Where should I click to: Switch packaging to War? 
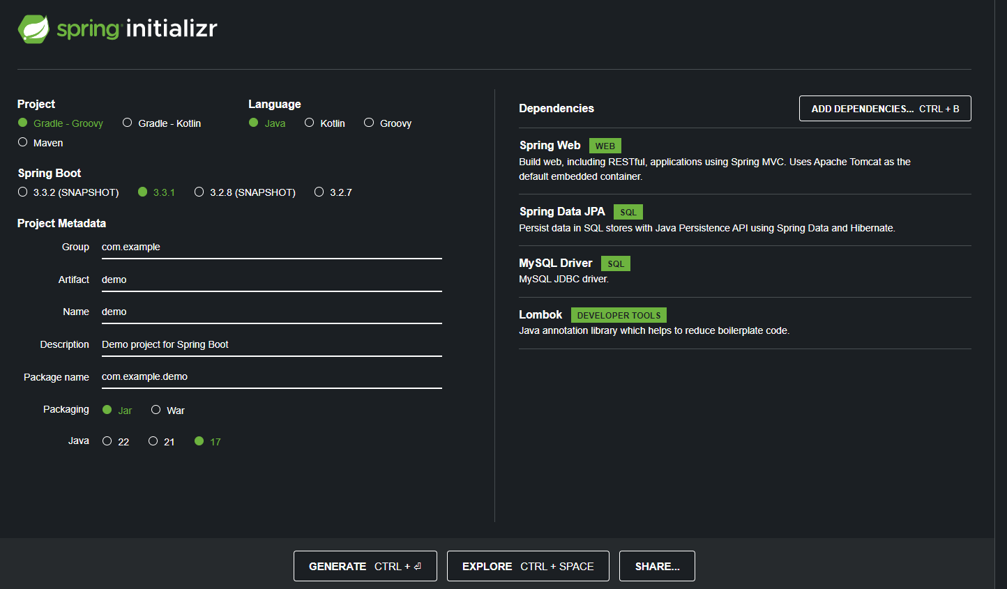[168, 411]
